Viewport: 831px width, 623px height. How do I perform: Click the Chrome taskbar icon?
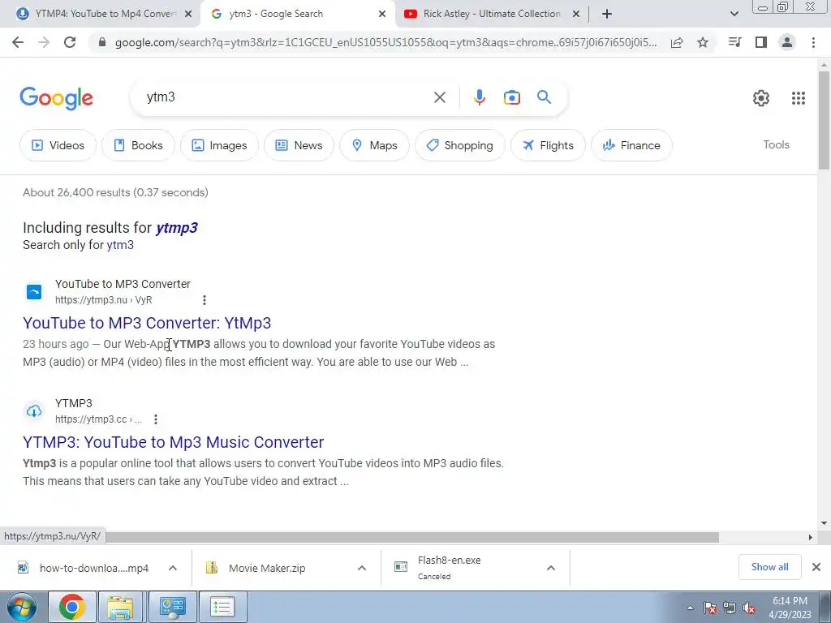tap(72, 607)
